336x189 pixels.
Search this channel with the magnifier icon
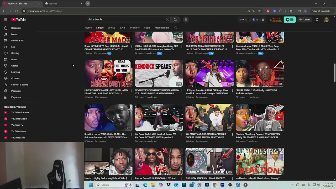pos(176,28)
